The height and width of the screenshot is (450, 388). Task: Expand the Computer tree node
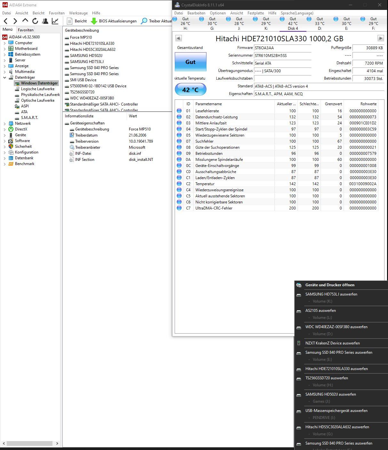coord(4,43)
